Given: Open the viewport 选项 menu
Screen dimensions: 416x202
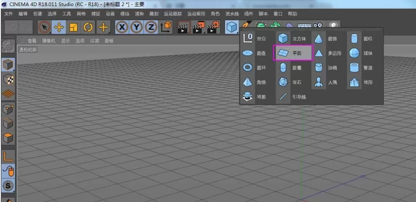Looking at the screenshot, I should [80, 41].
